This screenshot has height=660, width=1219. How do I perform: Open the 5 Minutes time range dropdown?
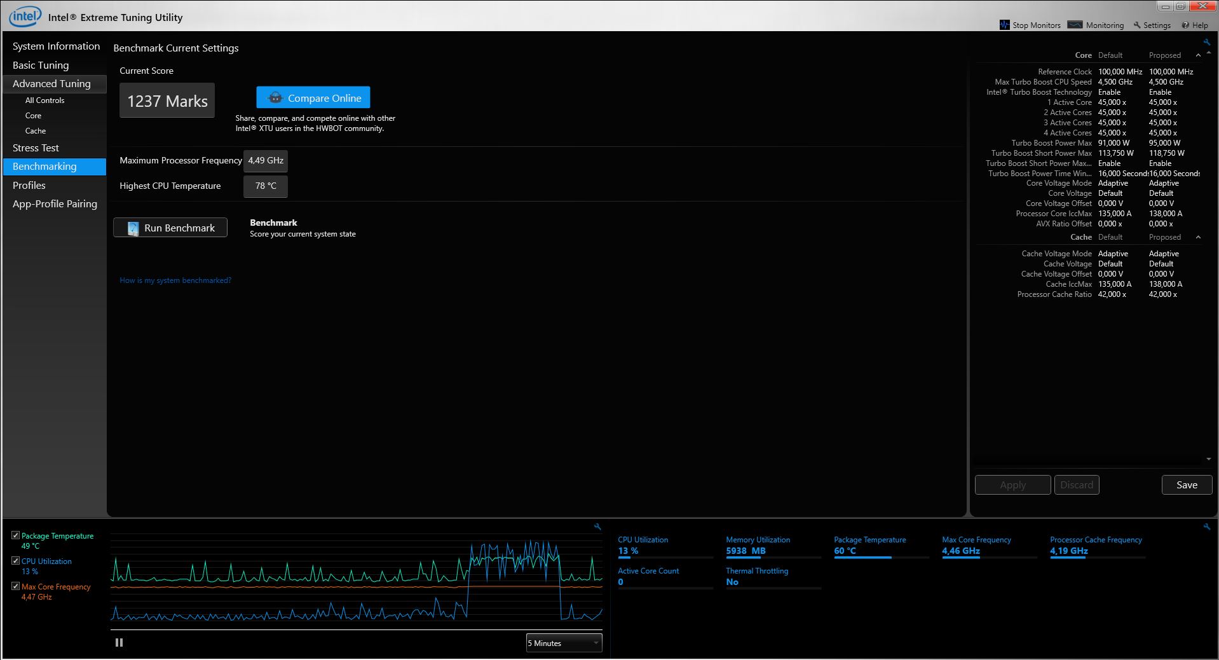pyautogui.click(x=564, y=643)
